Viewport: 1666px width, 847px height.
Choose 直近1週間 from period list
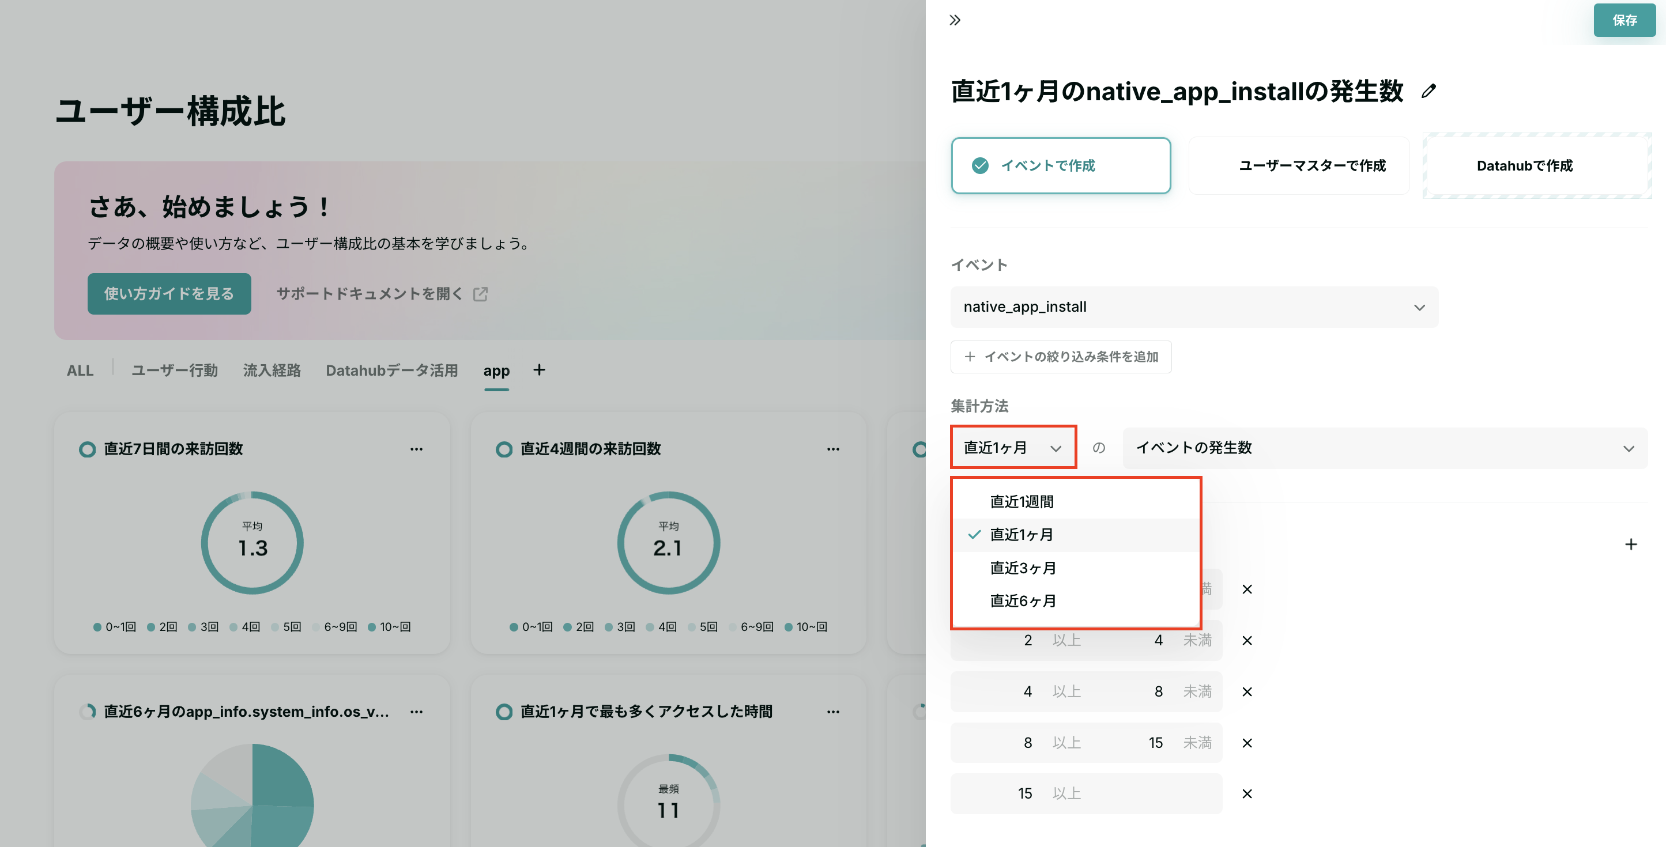click(1076, 502)
